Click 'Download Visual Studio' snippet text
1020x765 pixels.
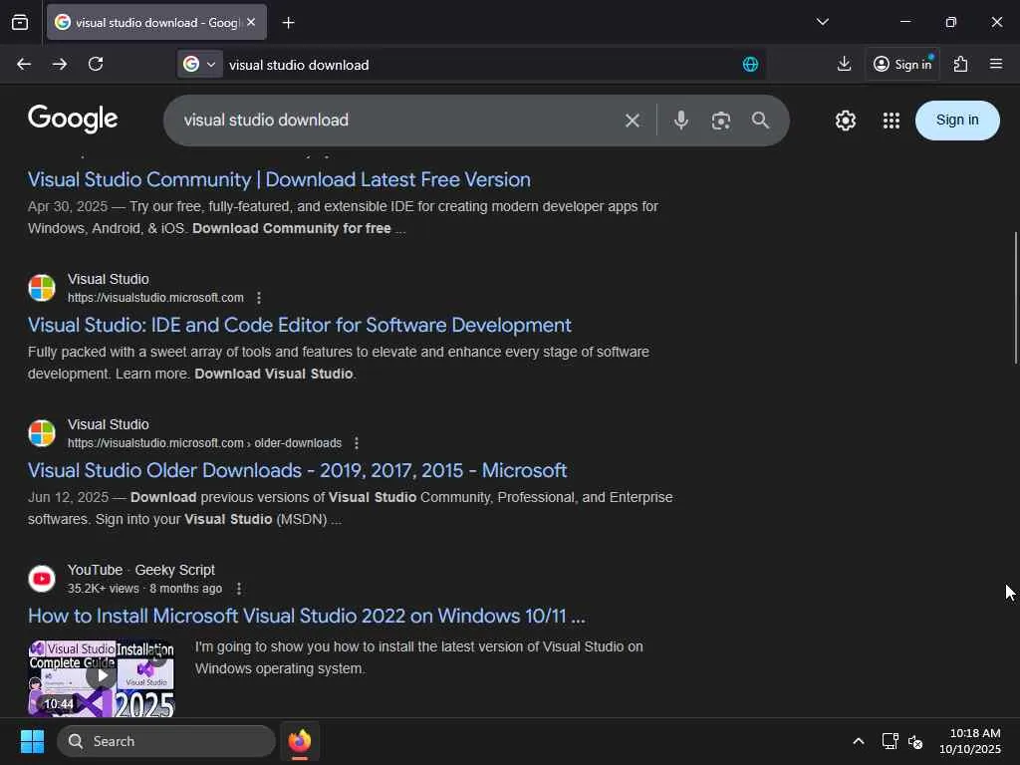(x=274, y=375)
